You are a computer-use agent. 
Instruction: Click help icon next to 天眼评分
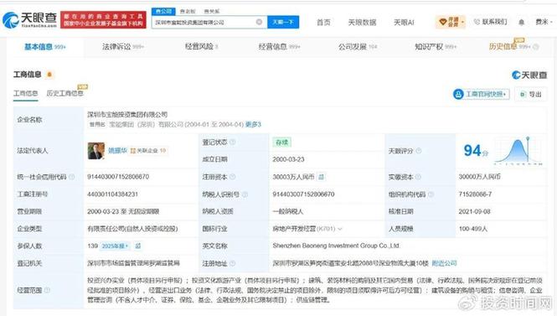click(x=419, y=151)
